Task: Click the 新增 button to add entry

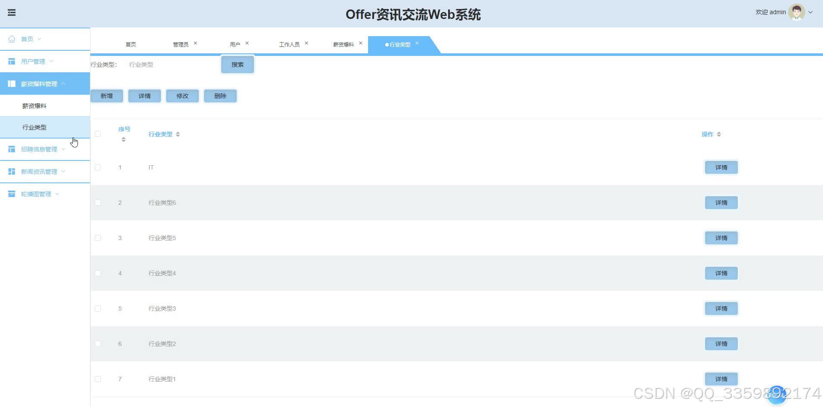Action: [x=106, y=96]
